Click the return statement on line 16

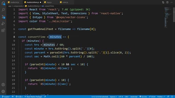click(50, 68)
